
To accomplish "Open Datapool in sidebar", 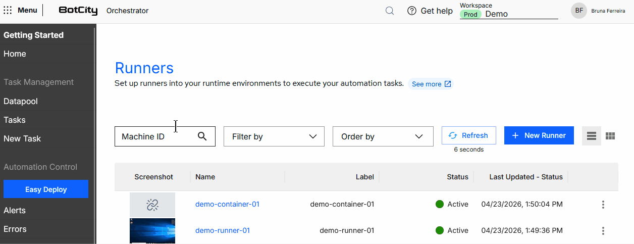I will point(21,102).
